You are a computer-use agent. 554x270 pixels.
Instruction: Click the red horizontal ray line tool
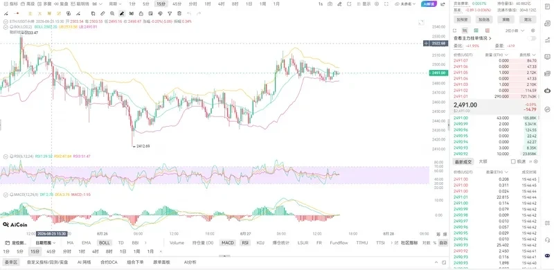16,13
